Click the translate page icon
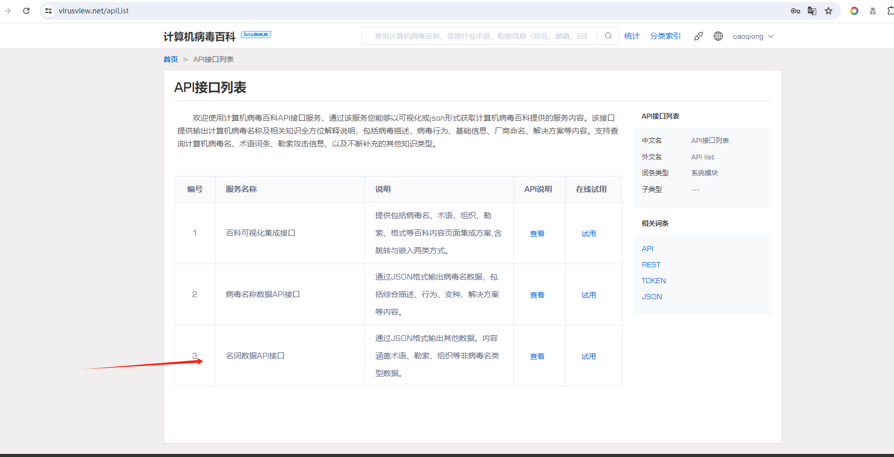Image resolution: width=894 pixels, height=457 pixels. pos(812,11)
